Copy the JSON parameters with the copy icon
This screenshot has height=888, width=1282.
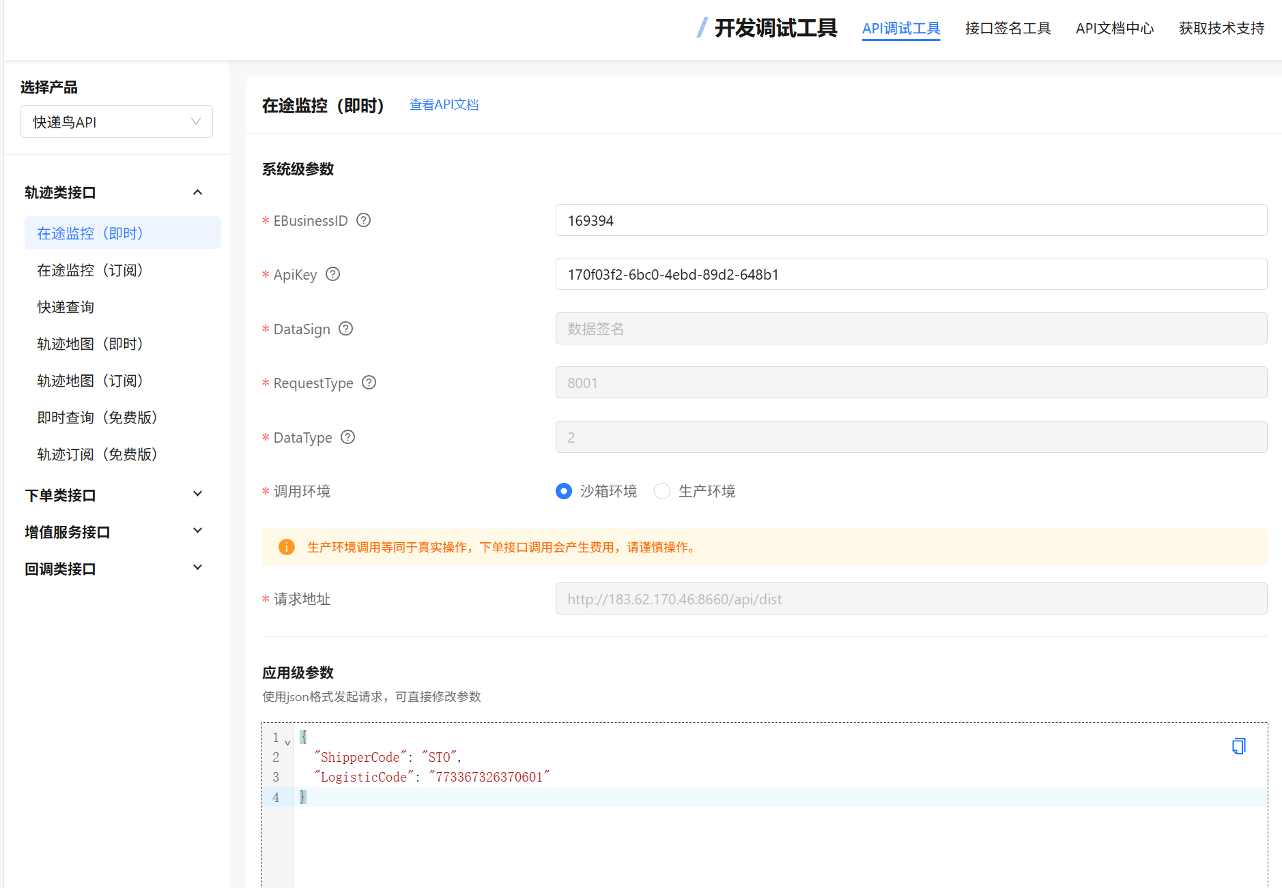[x=1238, y=746]
